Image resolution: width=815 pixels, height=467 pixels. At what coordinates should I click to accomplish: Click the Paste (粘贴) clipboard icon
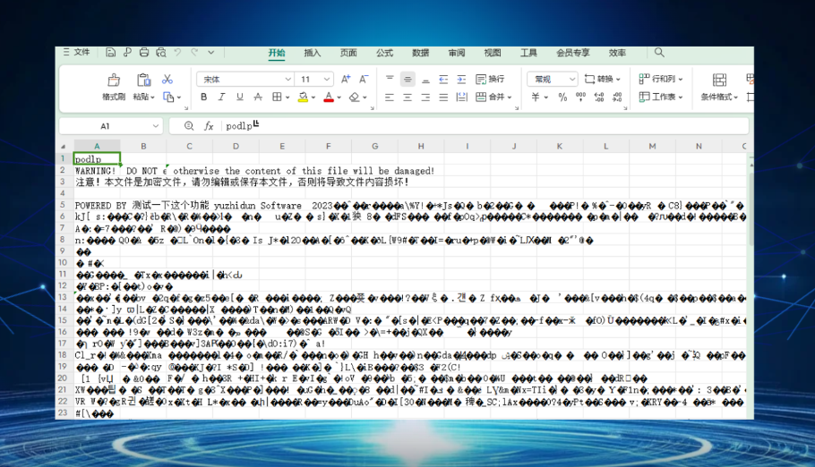click(143, 80)
